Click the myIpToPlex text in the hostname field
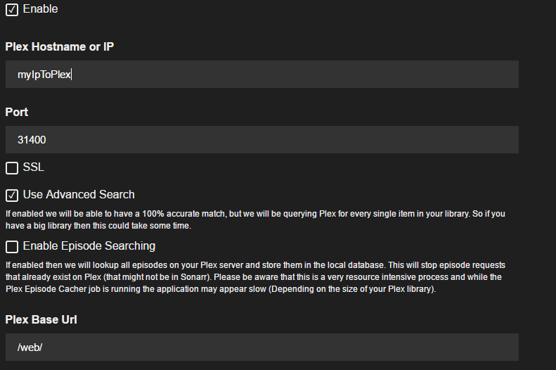This screenshot has height=370, width=556. (x=44, y=75)
